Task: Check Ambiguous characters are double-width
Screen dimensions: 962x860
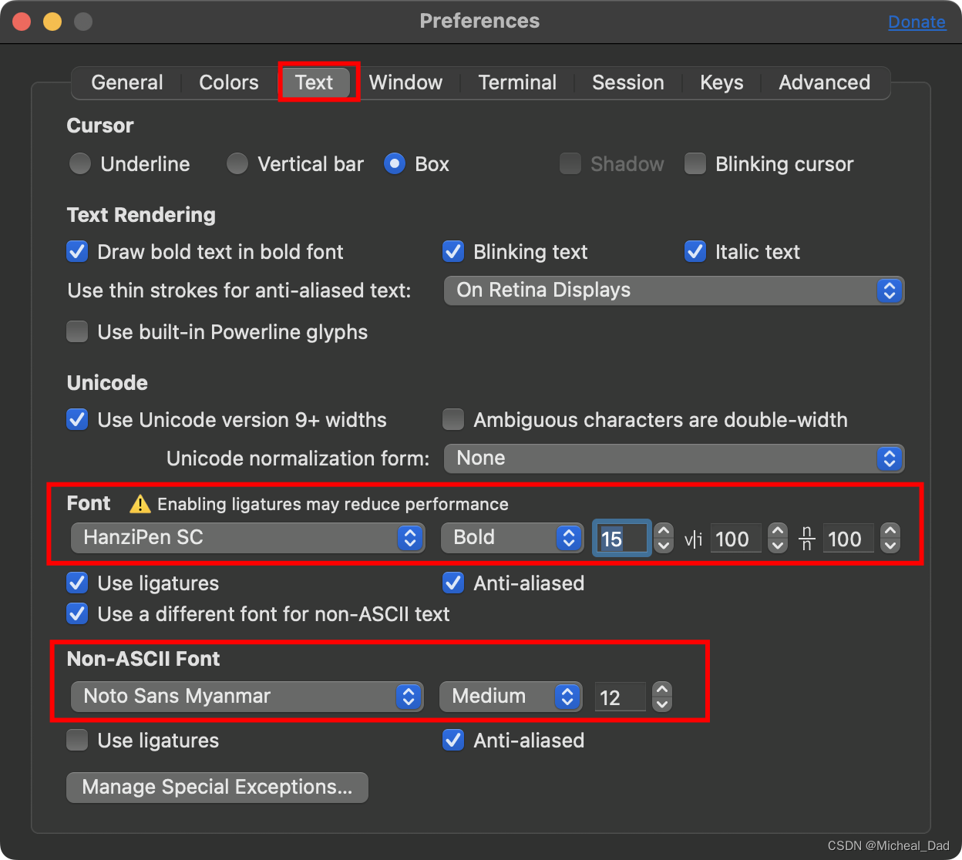Action: click(x=453, y=419)
